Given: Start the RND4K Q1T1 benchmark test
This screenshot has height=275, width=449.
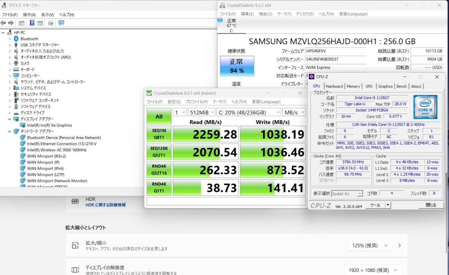Looking at the screenshot, I should pyautogui.click(x=159, y=187).
